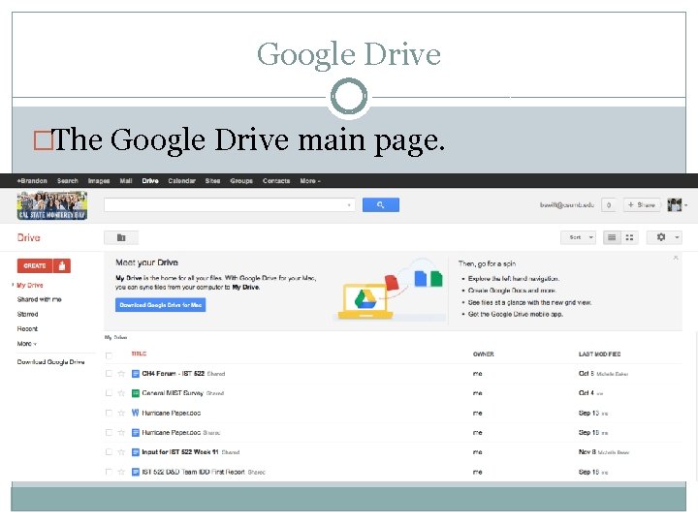Expand More in left sidebar
Screen dimensions: 698x523
click(27, 344)
